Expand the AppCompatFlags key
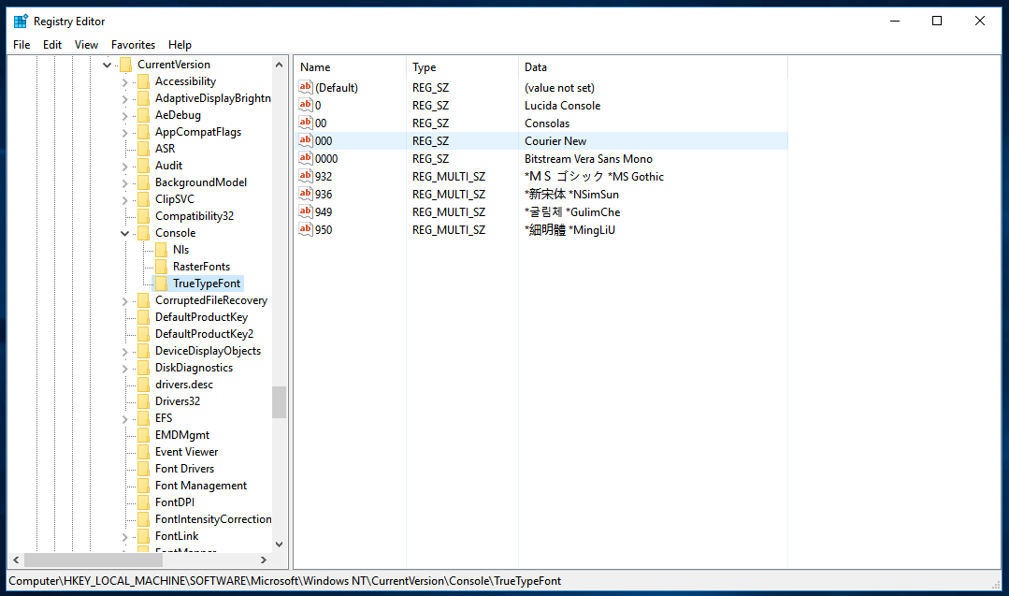Image resolution: width=1009 pixels, height=596 pixels. [x=124, y=133]
